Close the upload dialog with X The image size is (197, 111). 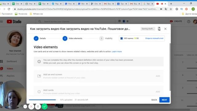pyautogui.click(x=165, y=29)
